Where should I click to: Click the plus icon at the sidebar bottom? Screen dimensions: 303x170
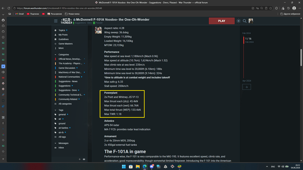click(80, 159)
